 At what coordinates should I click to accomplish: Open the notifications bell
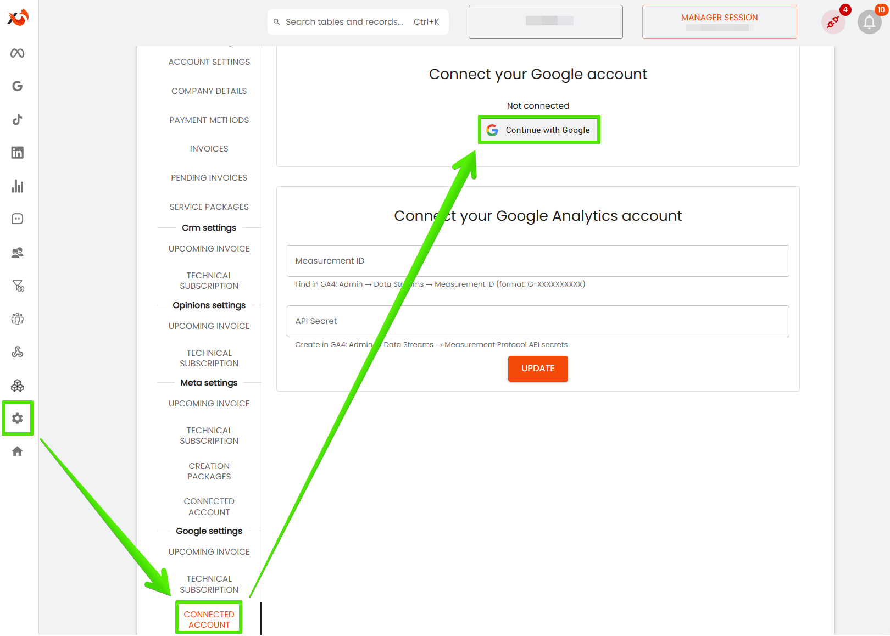pos(869,23)
